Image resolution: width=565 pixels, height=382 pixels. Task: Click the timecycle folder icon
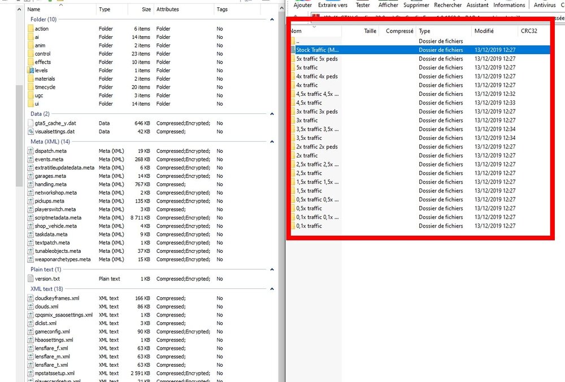pyautogui.click(x=31, y=87)
